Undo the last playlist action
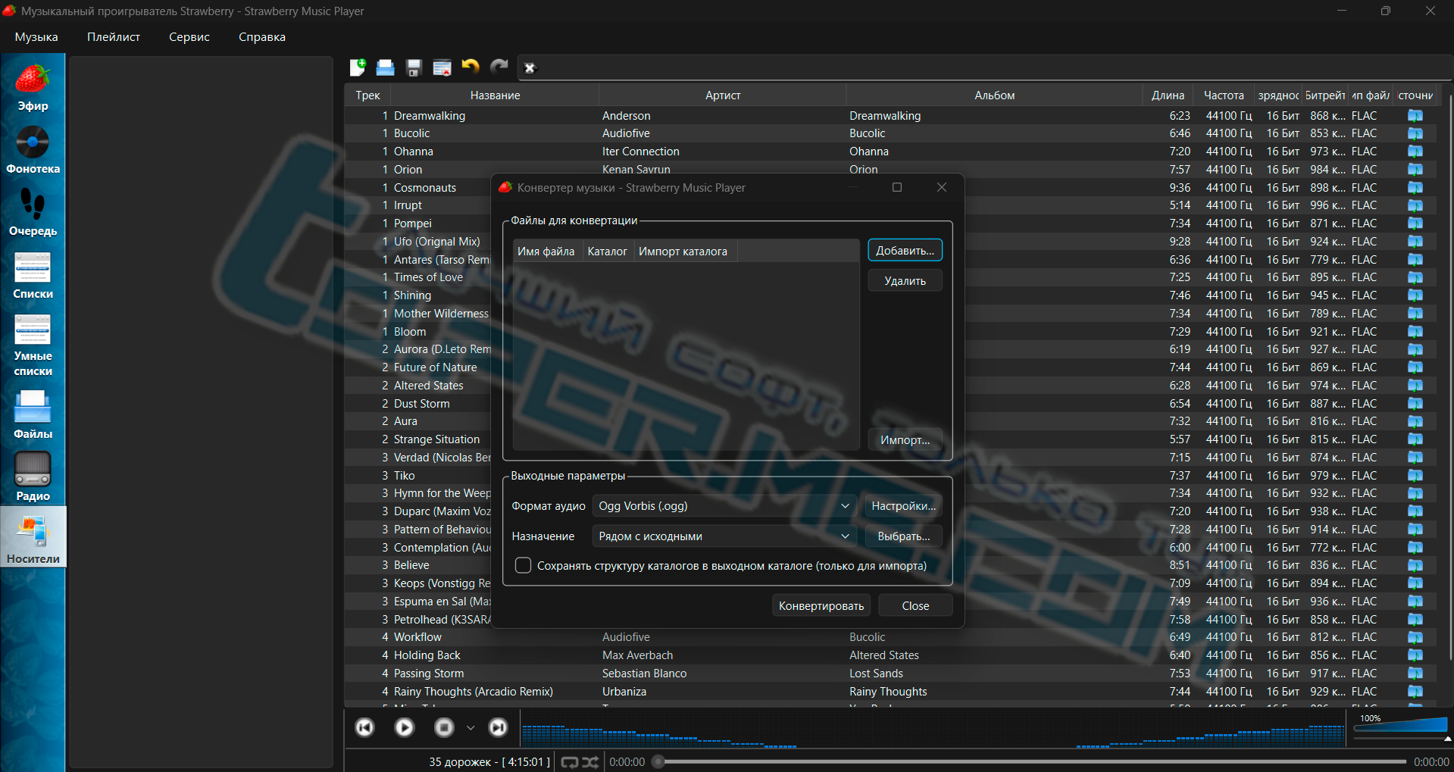This screenshot has width=1454, height=772. 471,67
